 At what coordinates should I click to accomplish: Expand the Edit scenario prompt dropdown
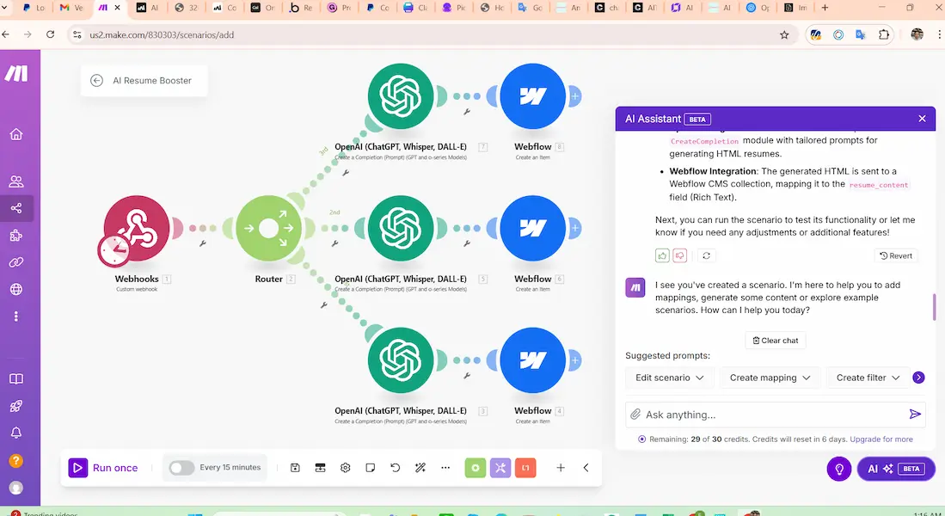tap(669, 378)
